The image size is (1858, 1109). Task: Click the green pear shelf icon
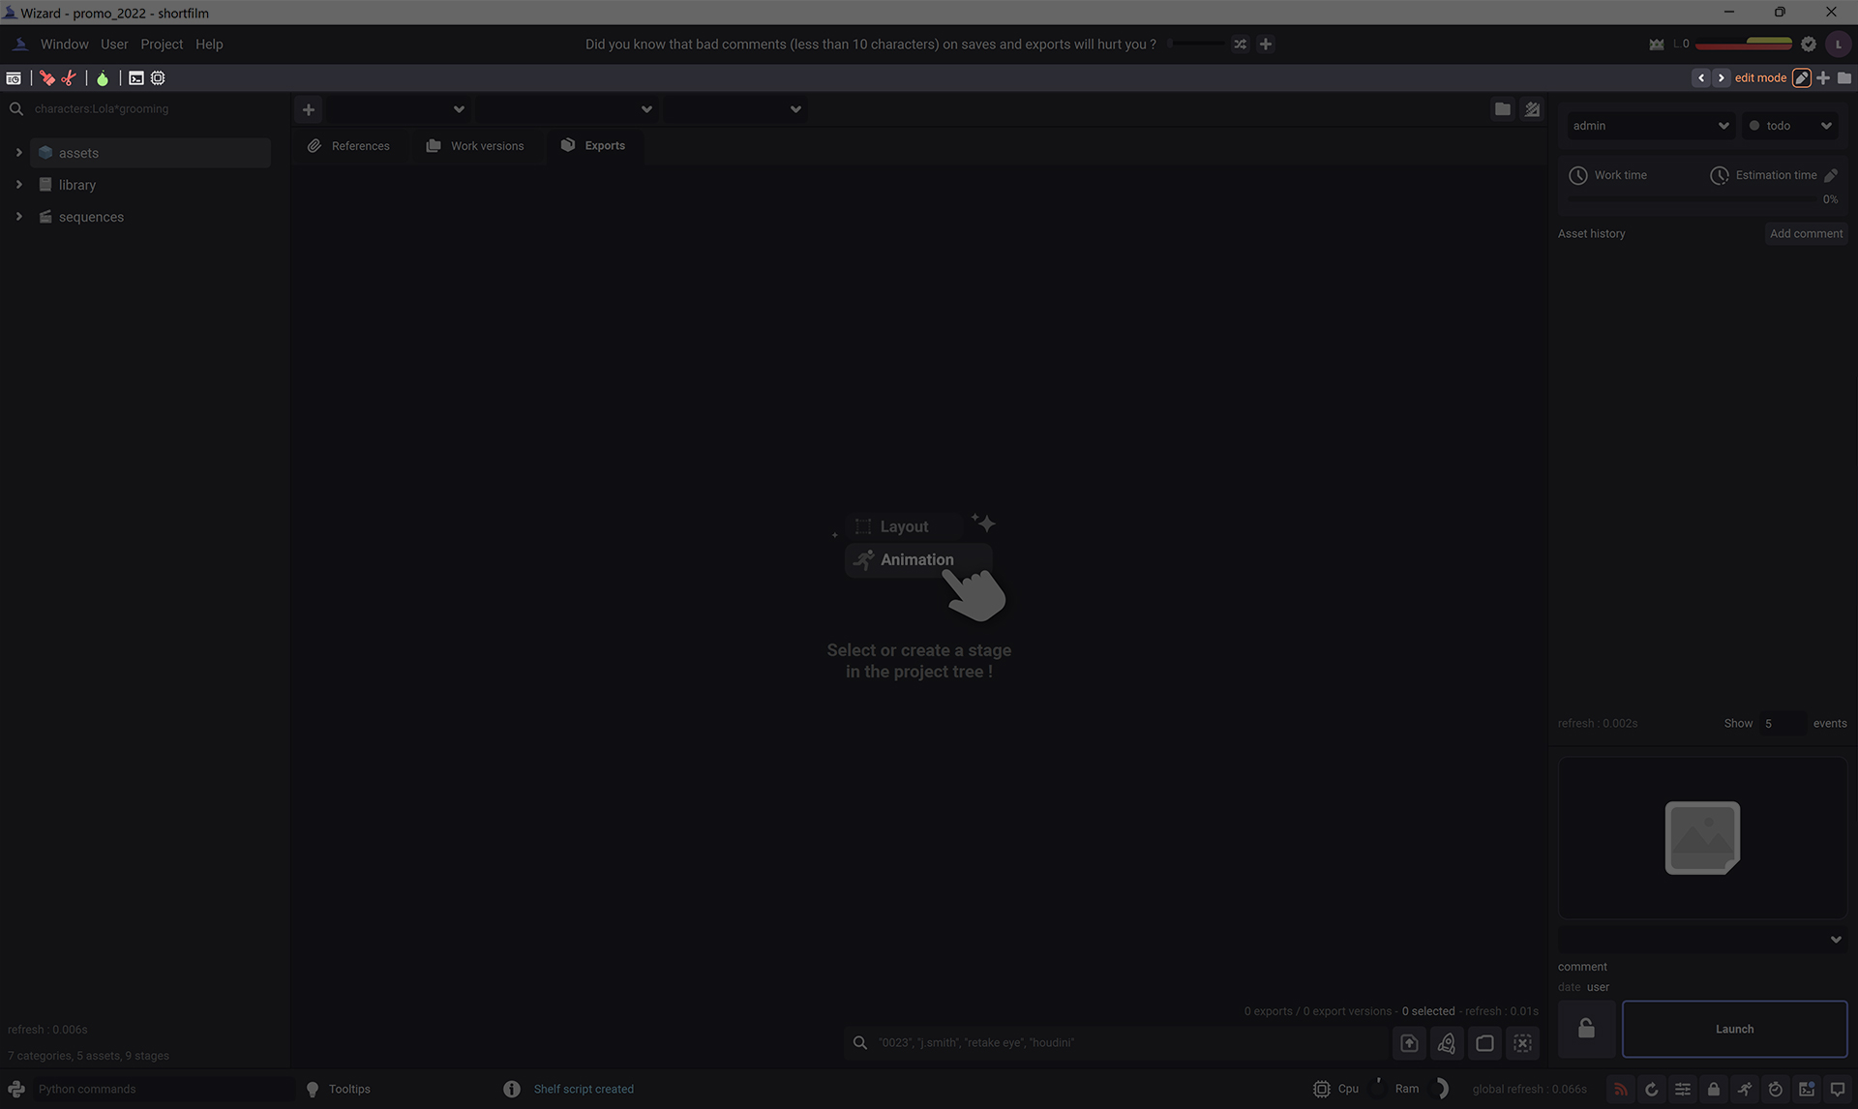[103, 78]
